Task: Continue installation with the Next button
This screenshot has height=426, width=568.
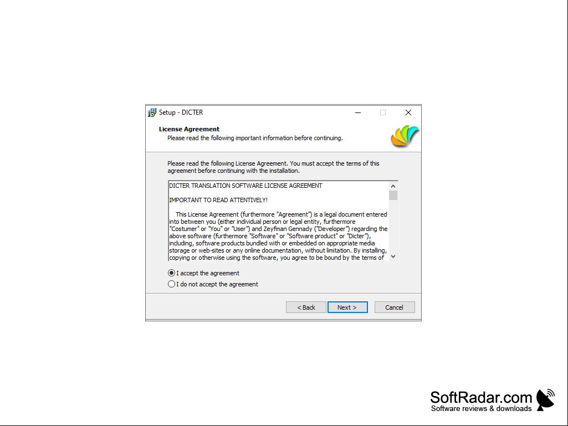Action: (x=347, y=307)
